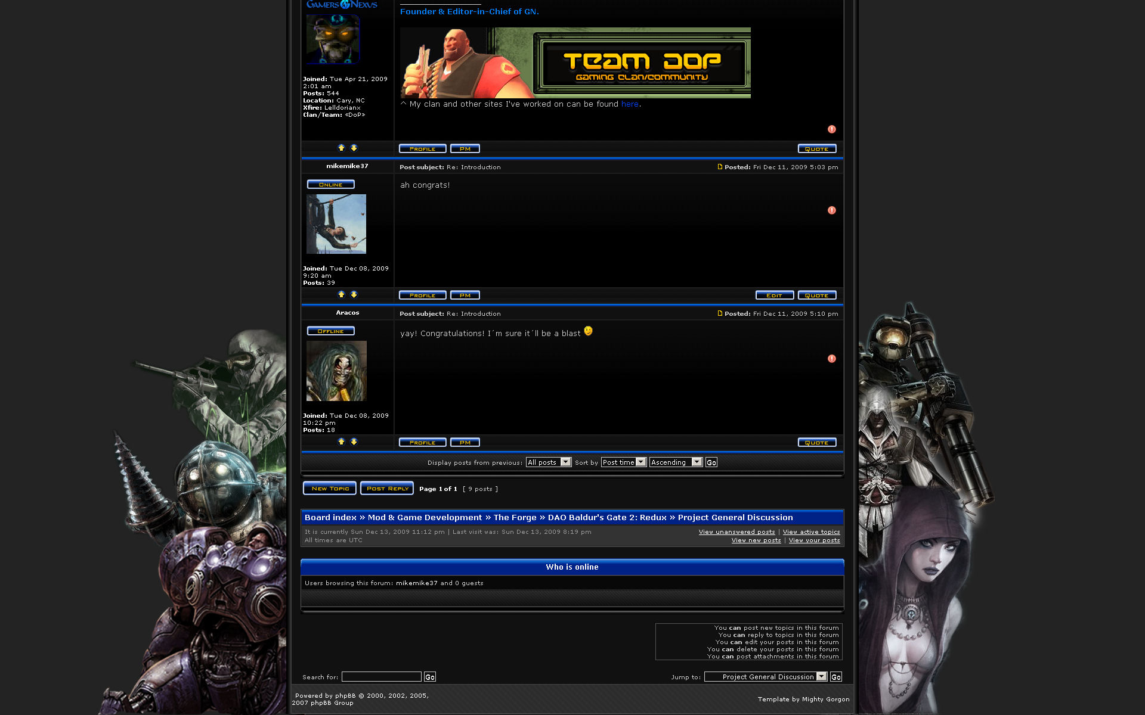
Task: Report mikemike37's post with red icon
Action: click(831, 210)
